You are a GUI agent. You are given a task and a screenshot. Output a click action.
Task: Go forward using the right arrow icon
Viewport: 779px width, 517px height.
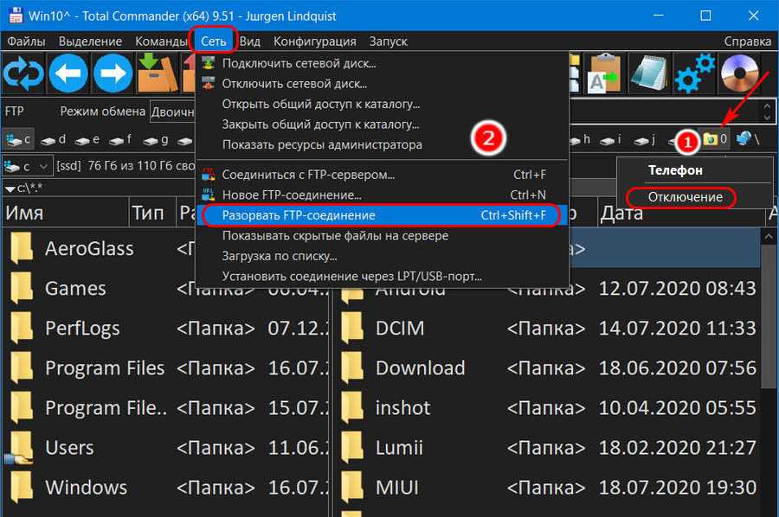tap(113, 74)
